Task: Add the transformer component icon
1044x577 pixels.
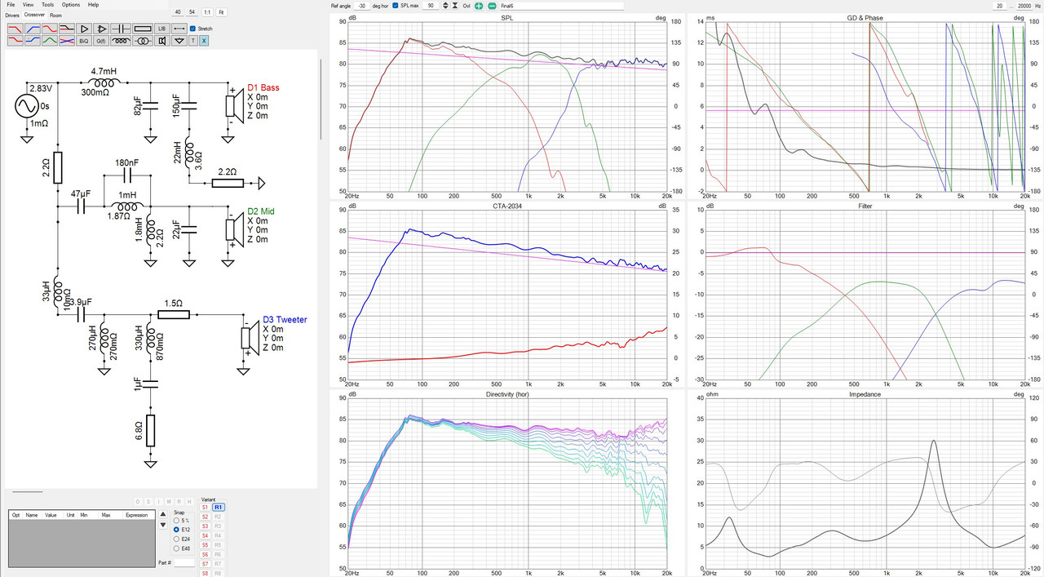Action: pos(143,40)
